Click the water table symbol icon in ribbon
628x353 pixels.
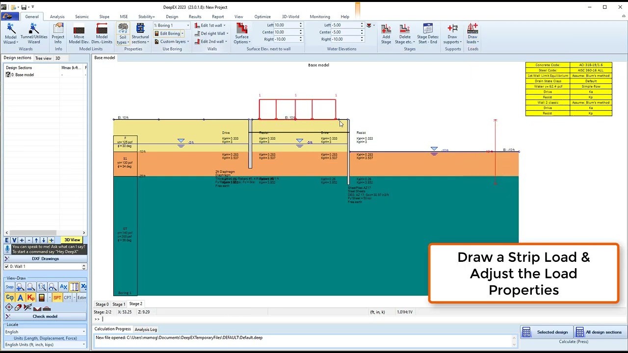point(368,25)
